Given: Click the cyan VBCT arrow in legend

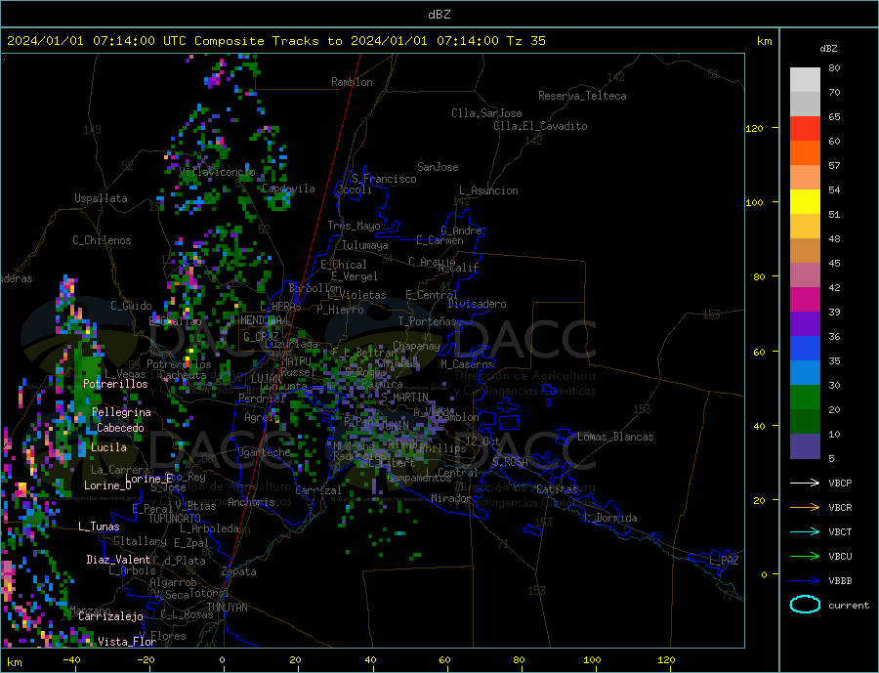Looking at the screenshot, I should click(805, 531).
